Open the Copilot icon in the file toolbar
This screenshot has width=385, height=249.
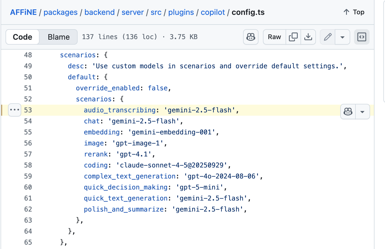tap(250, 37)
